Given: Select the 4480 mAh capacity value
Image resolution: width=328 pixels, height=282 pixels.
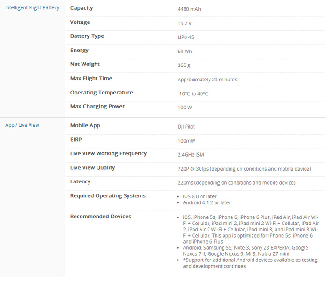Looking at the screenshot, I should 189,9.
